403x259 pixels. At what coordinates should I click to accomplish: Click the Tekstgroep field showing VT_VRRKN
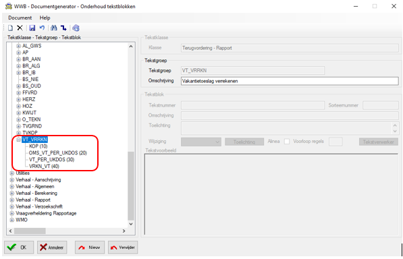(x=252, y=70)
